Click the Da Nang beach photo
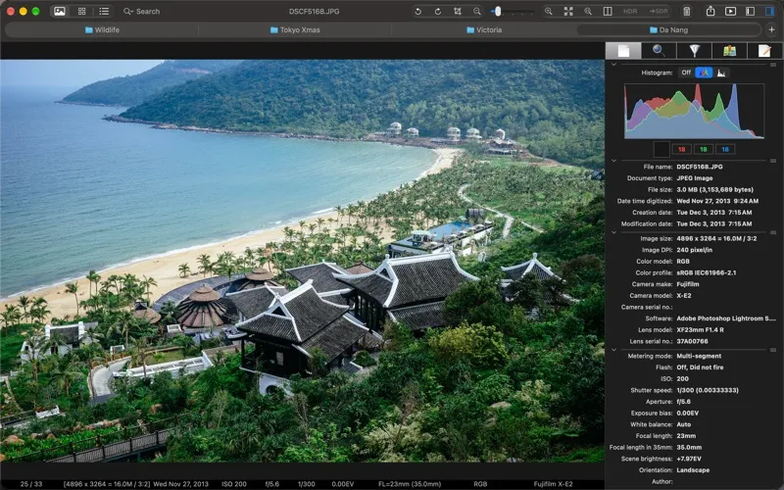Image resolution: width=784 pixels, height=490 pixels. click(x=302, y=260)
